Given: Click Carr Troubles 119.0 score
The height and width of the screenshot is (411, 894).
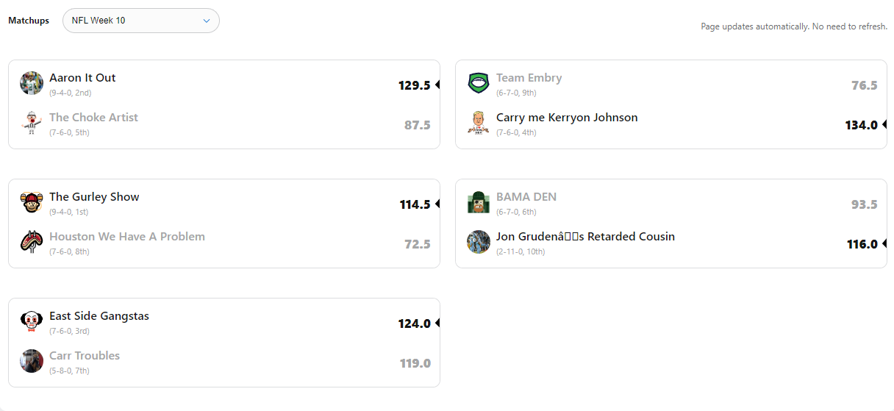Looking at the screenshot, I should pos(415,363).
